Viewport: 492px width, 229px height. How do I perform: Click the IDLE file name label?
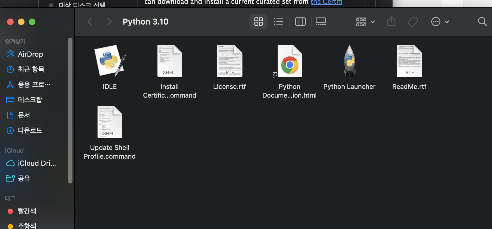[110, 87]
